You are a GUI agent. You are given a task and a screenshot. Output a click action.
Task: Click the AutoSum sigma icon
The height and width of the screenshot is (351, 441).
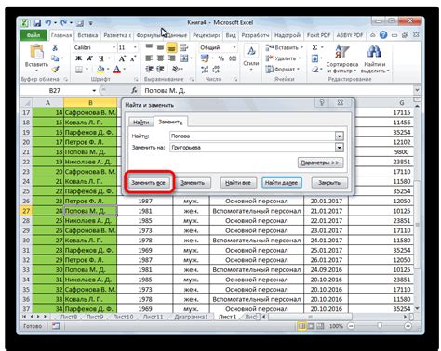click(314, 47)
